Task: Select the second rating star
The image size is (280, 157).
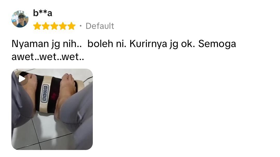Action: (46, 26)
